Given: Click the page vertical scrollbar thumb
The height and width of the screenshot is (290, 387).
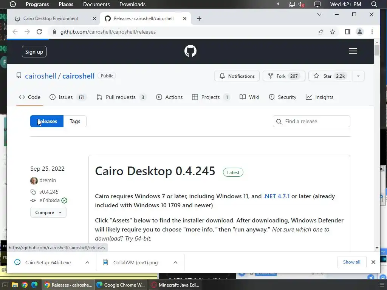Looking at the screenshot, I should pyautogui.click(x=377, y=51).
